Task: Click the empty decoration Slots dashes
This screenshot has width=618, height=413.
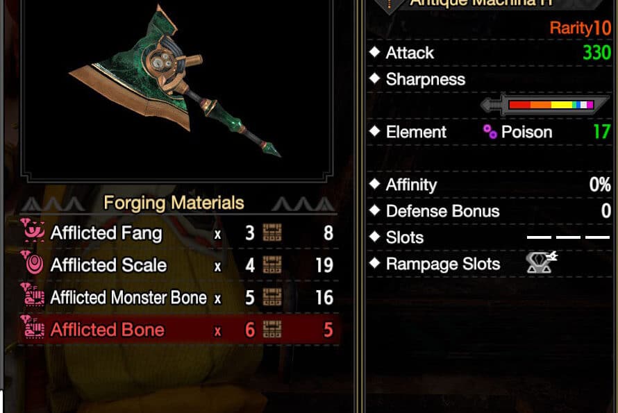Action: [x=568, y=237]
